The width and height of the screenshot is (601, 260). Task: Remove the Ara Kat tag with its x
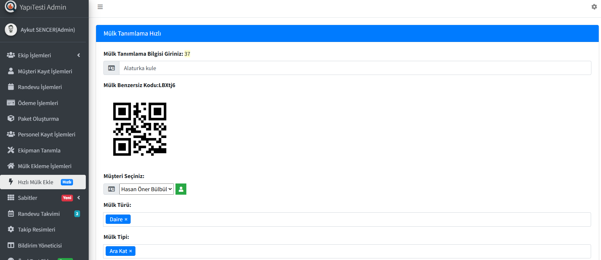click(x=131, y=251)
